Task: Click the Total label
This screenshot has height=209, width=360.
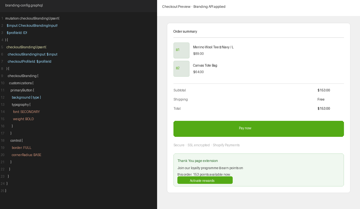Action: pyautogui.click(x=177, y=109)
